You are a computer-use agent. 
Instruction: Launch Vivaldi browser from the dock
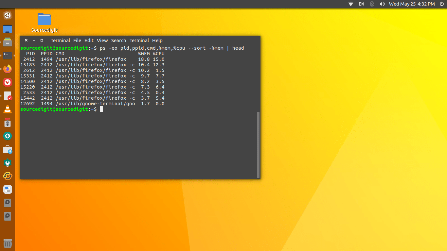8,82
